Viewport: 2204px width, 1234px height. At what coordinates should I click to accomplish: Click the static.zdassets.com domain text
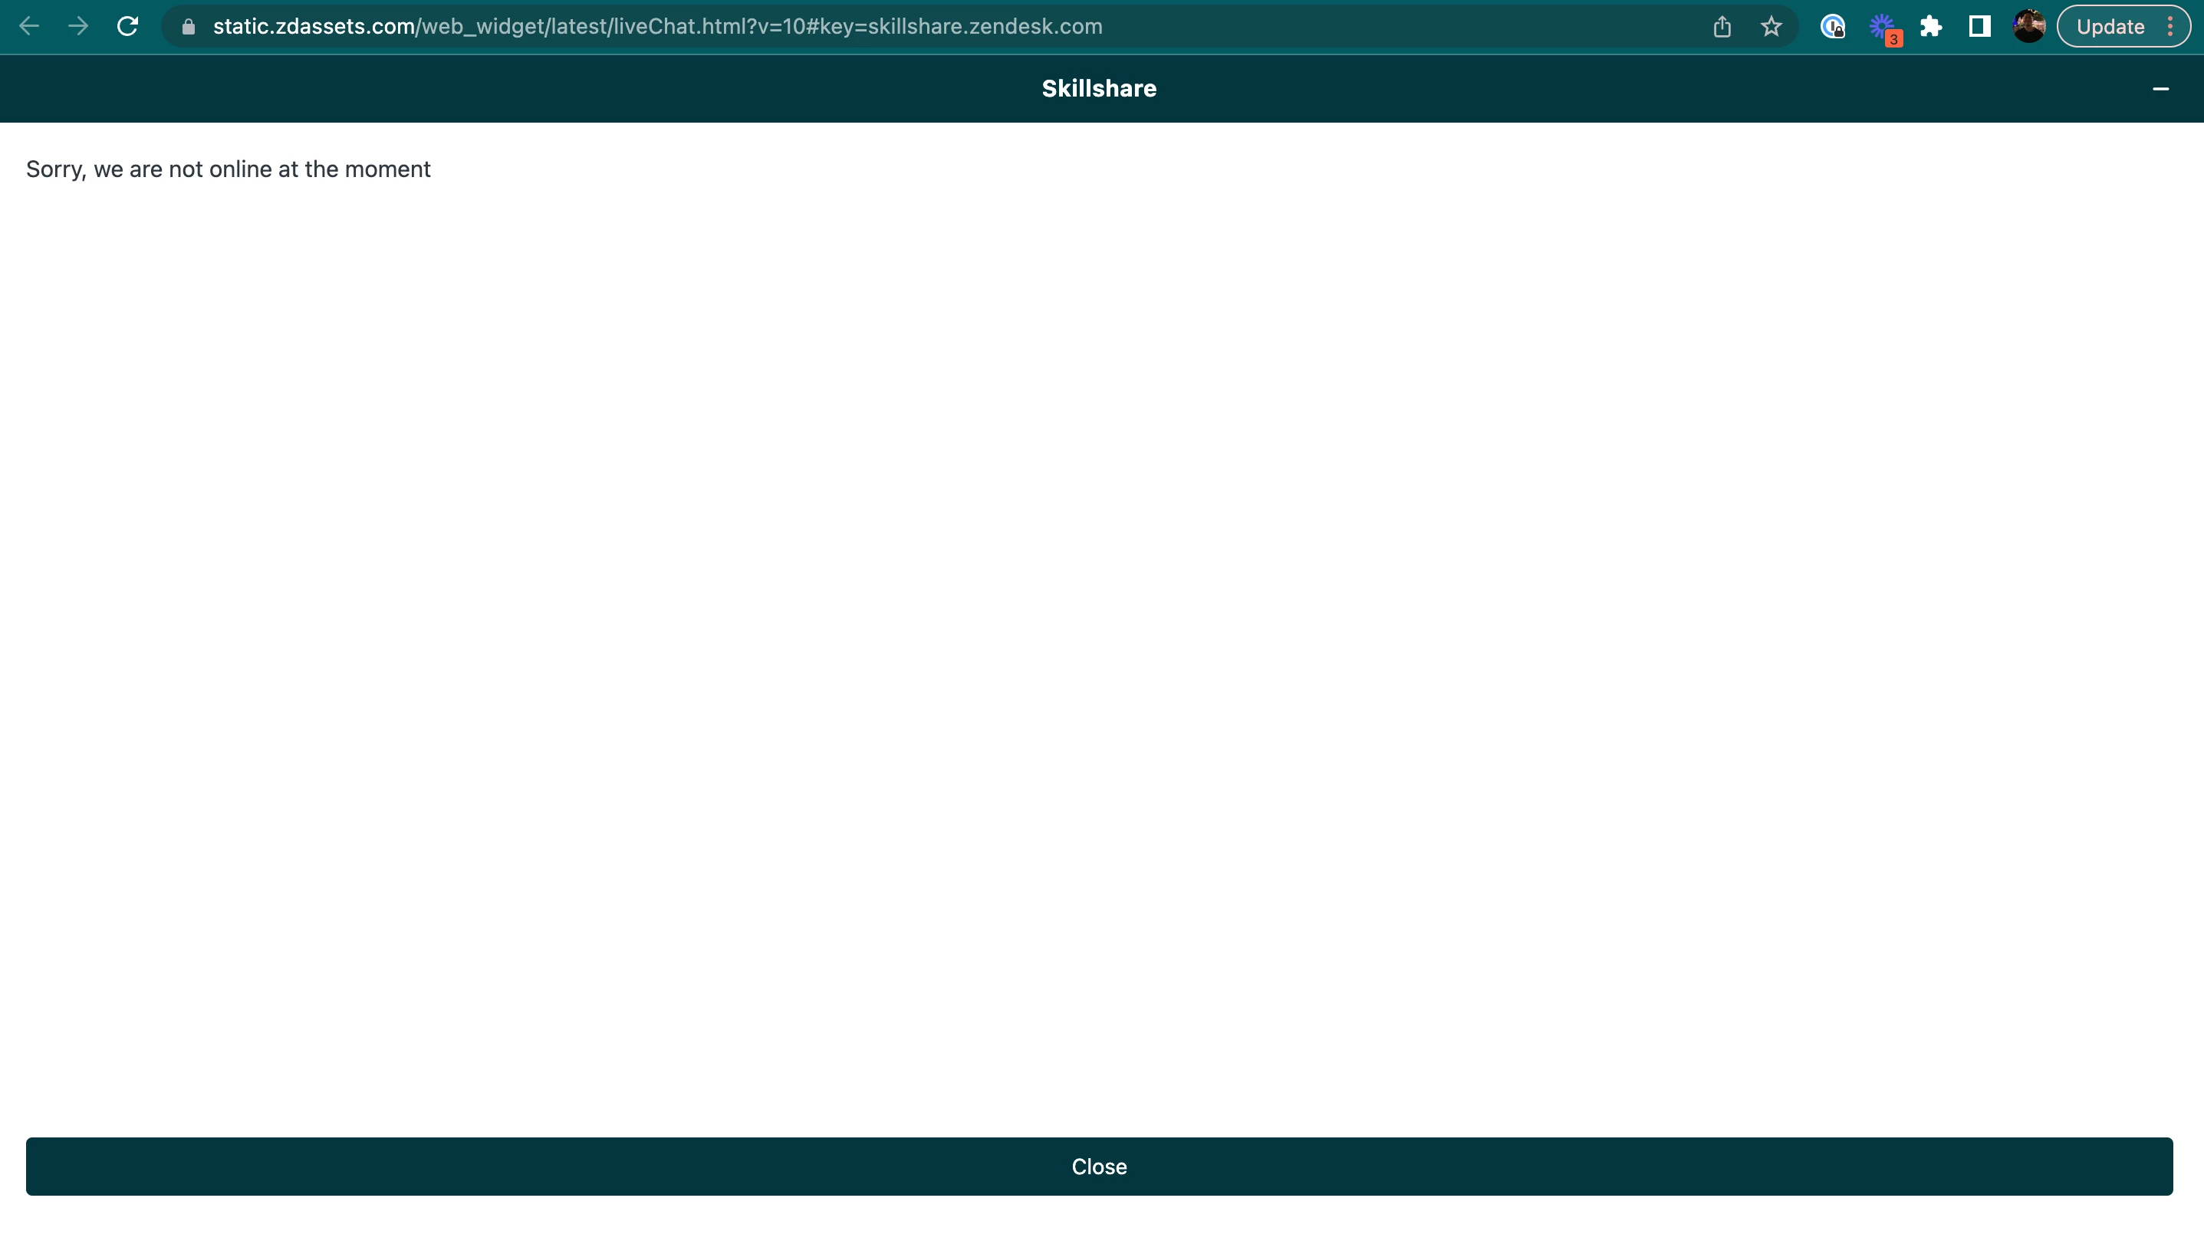[x=313, y=27]
